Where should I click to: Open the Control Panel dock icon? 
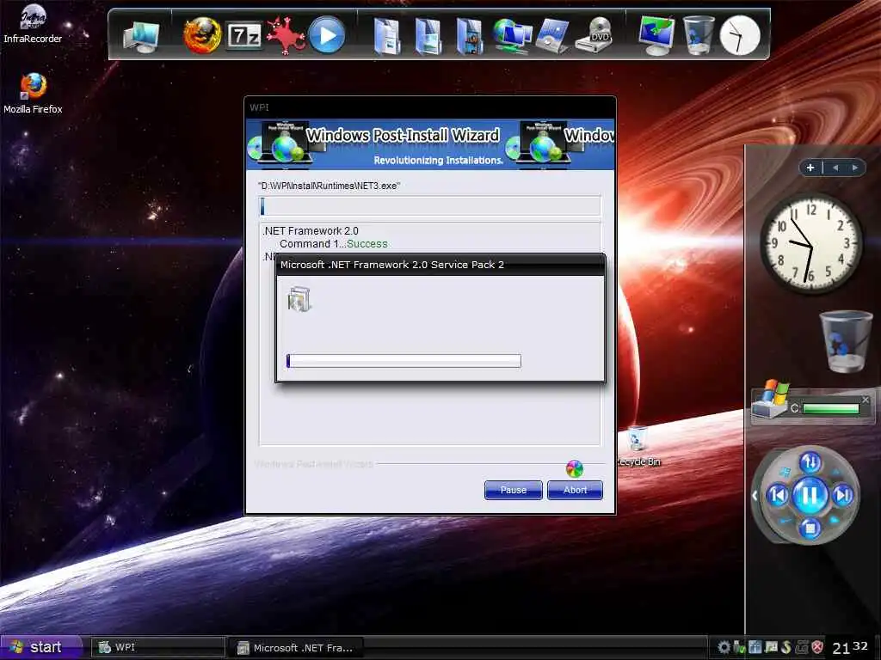pos(553,36)
